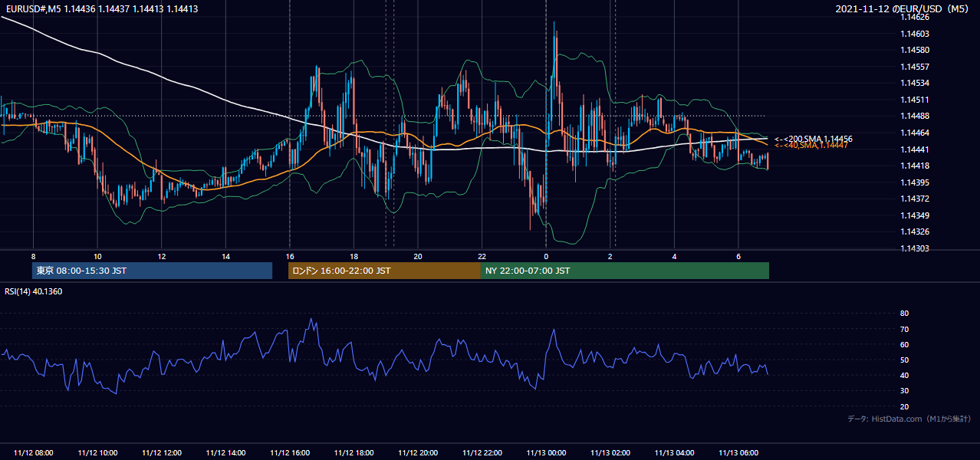Click price level 1.14303 on price axis
Screen dimensions: 980x460
pyautogui.click(x=915, y=248)
